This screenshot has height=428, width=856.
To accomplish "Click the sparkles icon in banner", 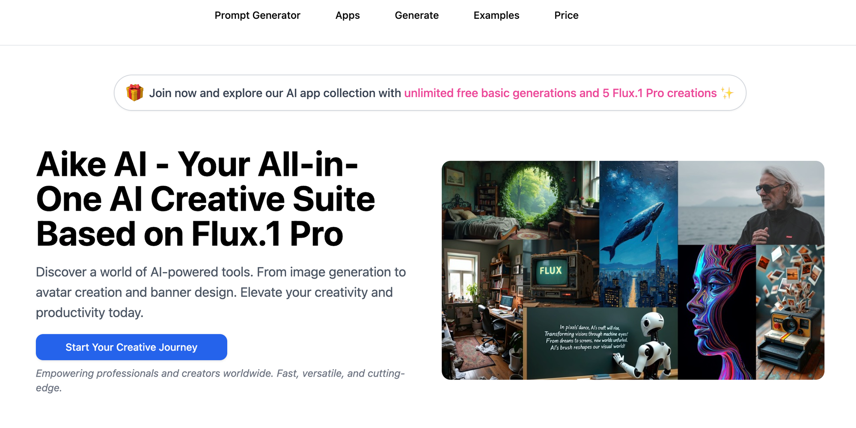I will coord(727,93).
